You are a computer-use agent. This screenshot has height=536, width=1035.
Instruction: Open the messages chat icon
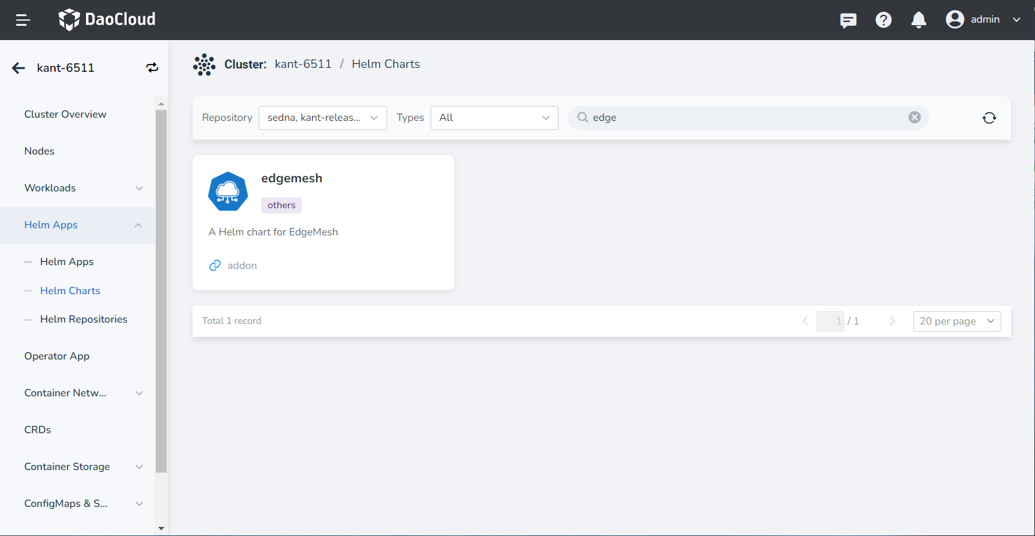click(848, 20)
